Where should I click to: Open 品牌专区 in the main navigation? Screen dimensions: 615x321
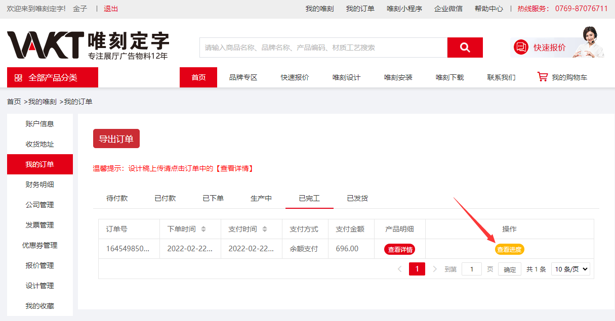pyautogui.click(x=243, y=77)
